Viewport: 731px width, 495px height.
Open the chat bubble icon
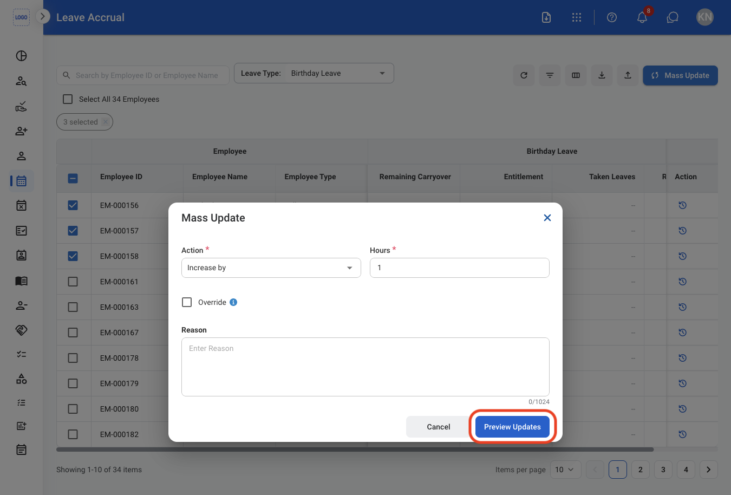673,17
